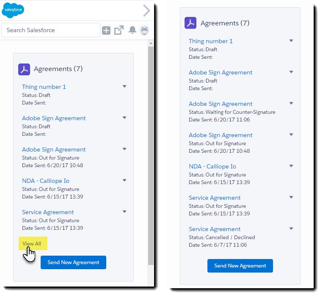
Task: Expand dropdown for Cancelled / Declined Service Agreement
Action: click(x=291, y=229)
